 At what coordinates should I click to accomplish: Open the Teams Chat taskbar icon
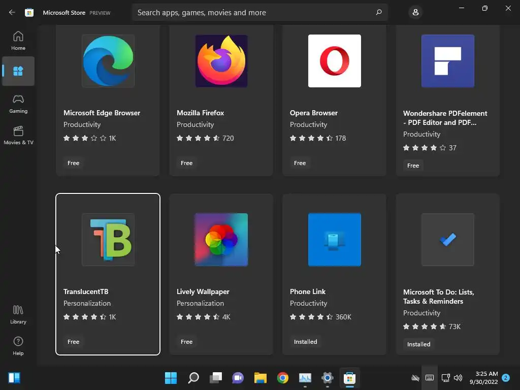point(238,378)
